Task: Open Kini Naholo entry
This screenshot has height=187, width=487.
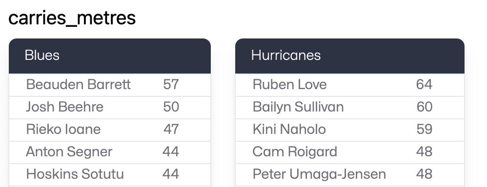Action: [350, 130]
